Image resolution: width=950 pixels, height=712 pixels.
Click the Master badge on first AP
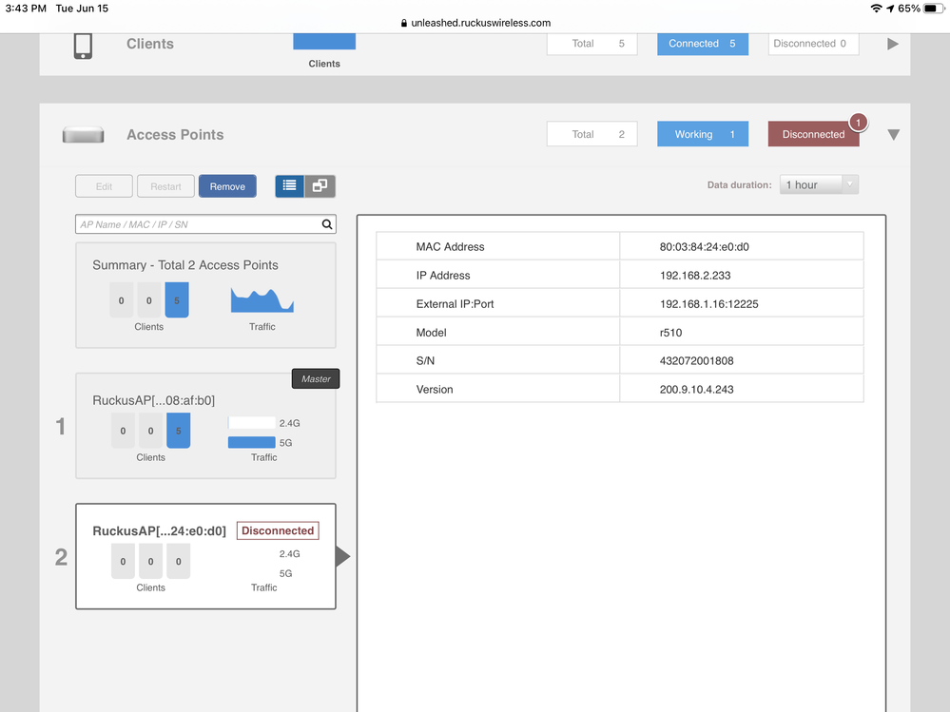pos(316,379)
